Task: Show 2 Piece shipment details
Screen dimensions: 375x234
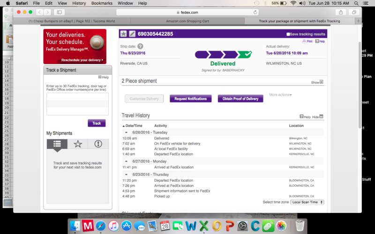Action: [x=317, y=82]
